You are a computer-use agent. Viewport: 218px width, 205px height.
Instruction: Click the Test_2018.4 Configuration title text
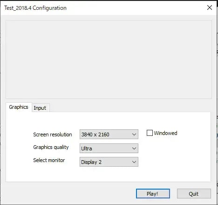(x=35, y=8)
